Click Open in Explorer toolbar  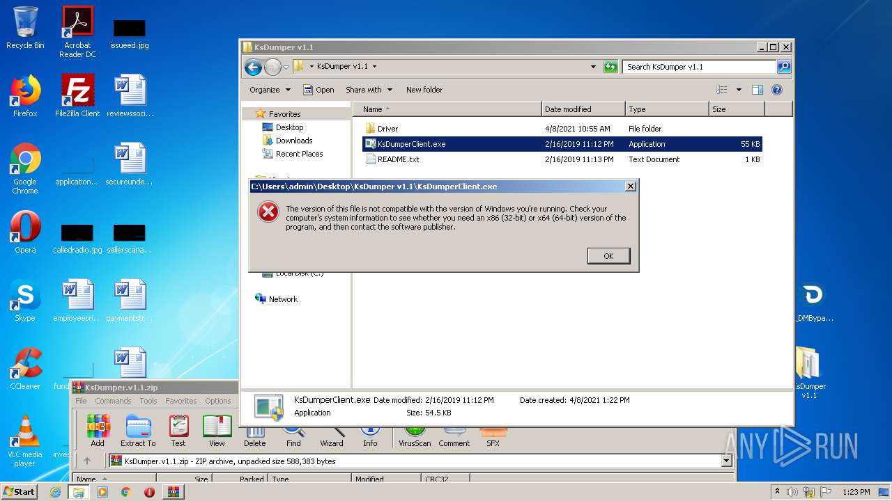click(318, 90)
